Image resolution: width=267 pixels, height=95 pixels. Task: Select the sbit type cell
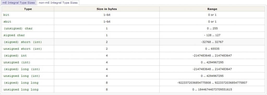[x=28, y=22]
